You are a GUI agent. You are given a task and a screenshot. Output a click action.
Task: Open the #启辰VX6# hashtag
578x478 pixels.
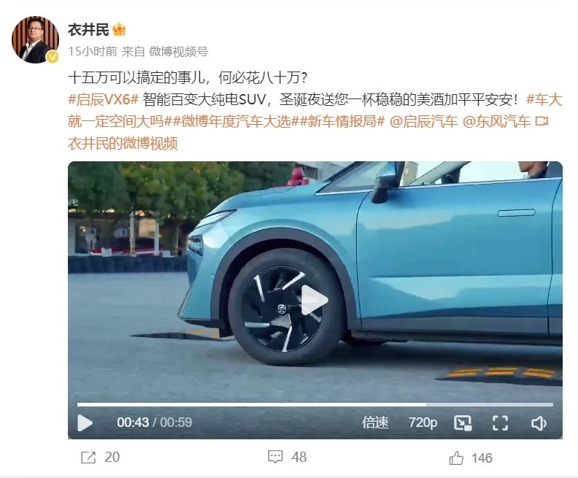click(x=103, y=99)
